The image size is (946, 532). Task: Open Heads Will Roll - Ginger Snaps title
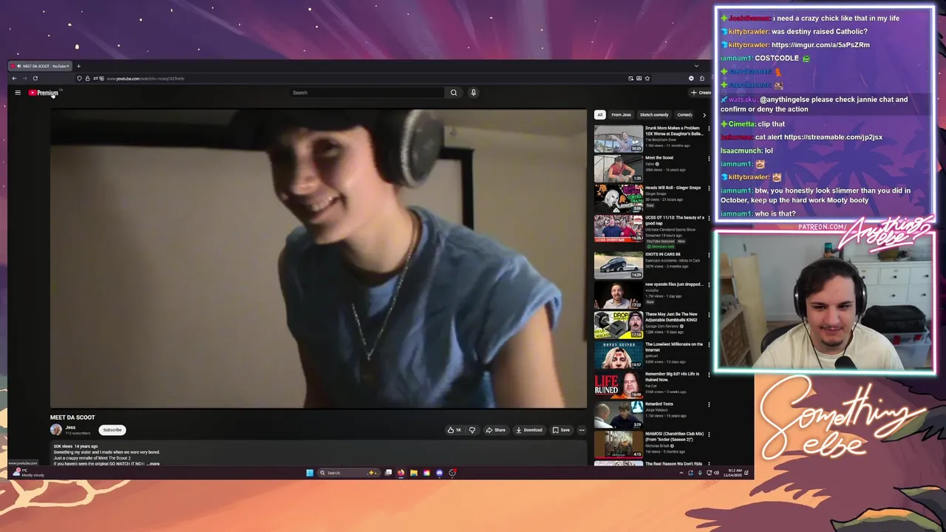673,188
